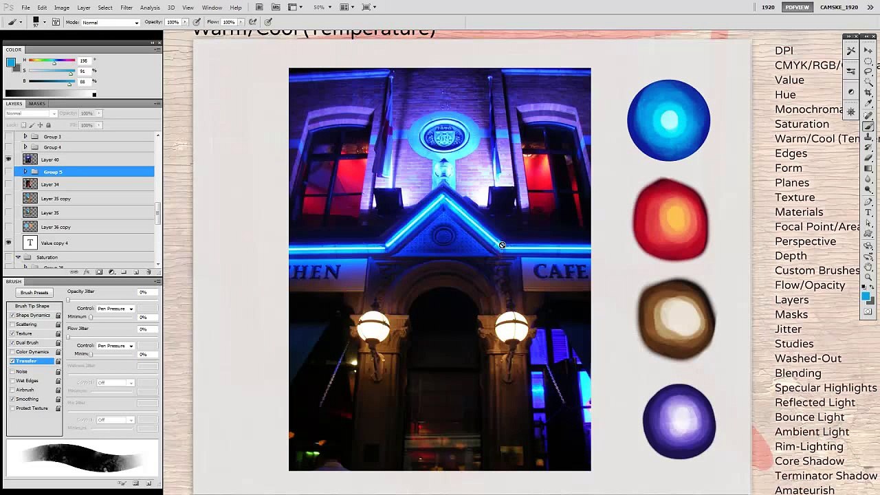Open the View Extras dropdown icon

click(x=295, y=7)
